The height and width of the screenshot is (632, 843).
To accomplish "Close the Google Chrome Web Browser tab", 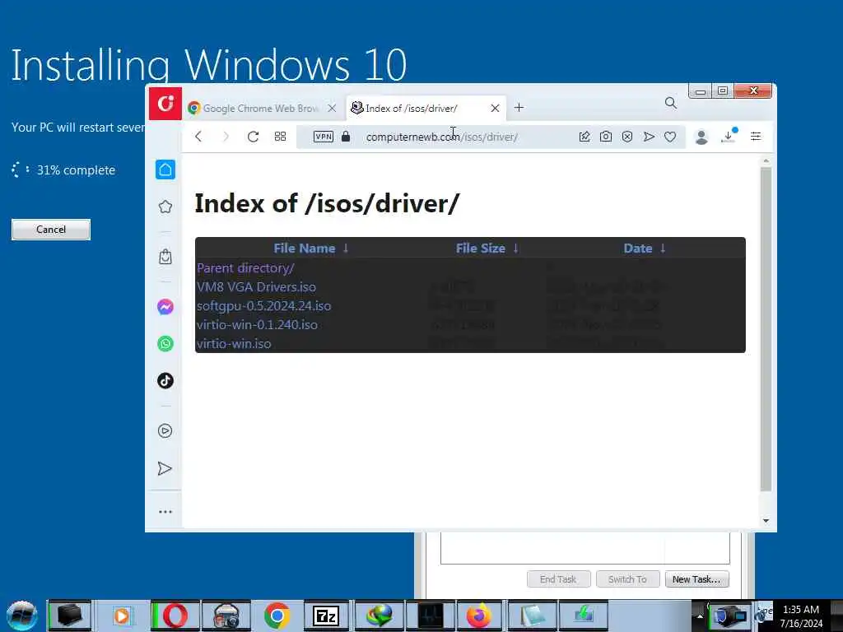I will [332, 108].
